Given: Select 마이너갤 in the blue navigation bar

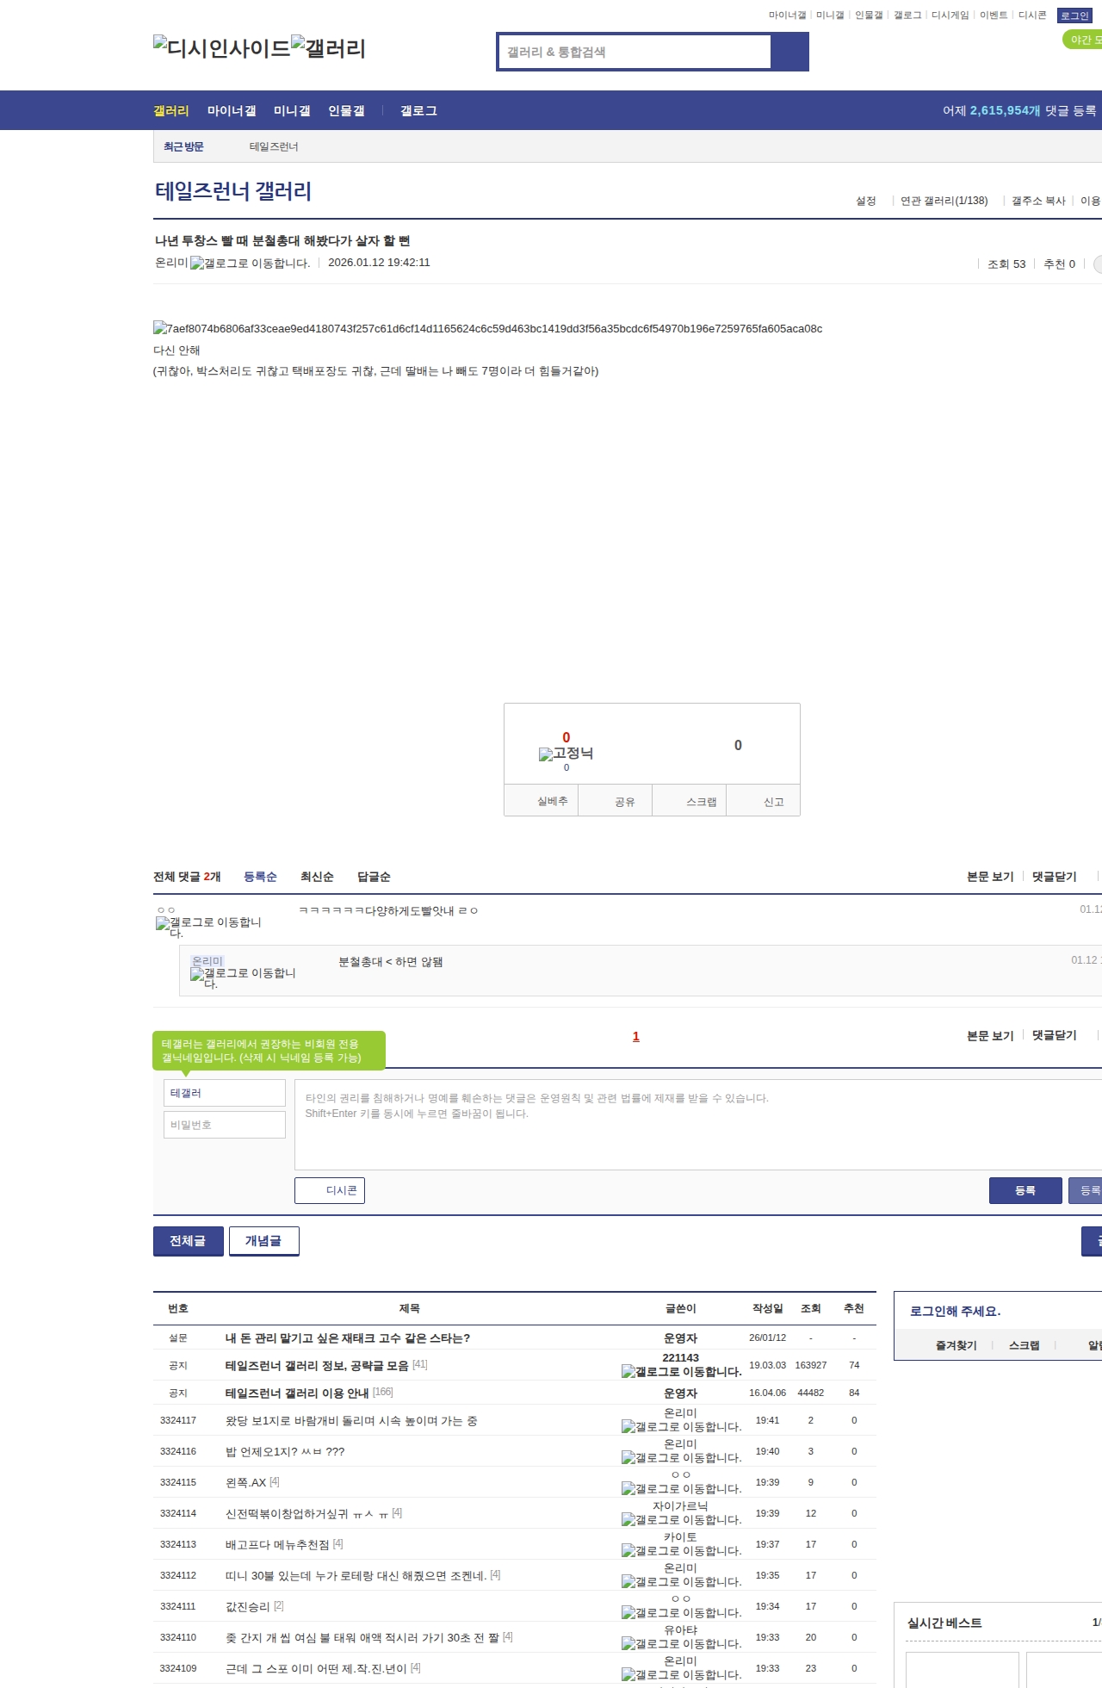Looking at the screenshot, I should coord(232,110).
